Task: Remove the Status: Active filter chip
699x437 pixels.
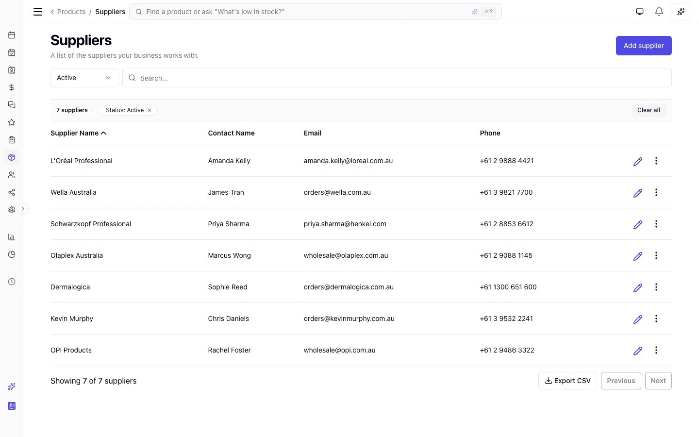Action: click(x=150, y=110)
